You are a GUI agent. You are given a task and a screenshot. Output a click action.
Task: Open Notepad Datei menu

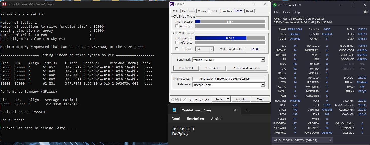[176, 119]
